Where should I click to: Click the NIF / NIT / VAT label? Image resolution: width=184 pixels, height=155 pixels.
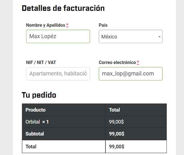click(41, 62)
